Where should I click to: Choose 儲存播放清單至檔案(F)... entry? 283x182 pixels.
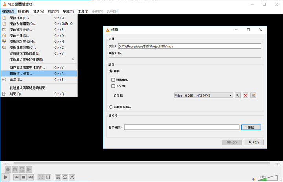pyautogui.click(x=39, y=68)
